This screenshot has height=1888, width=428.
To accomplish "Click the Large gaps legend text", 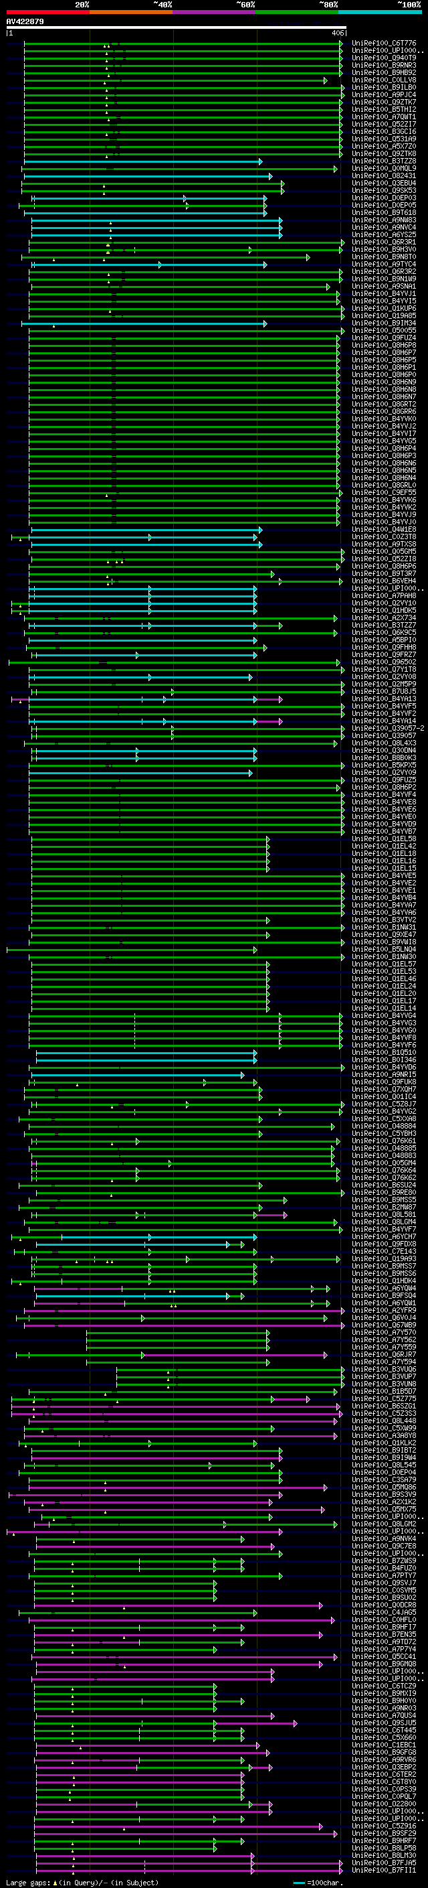I will point(82,1882).
